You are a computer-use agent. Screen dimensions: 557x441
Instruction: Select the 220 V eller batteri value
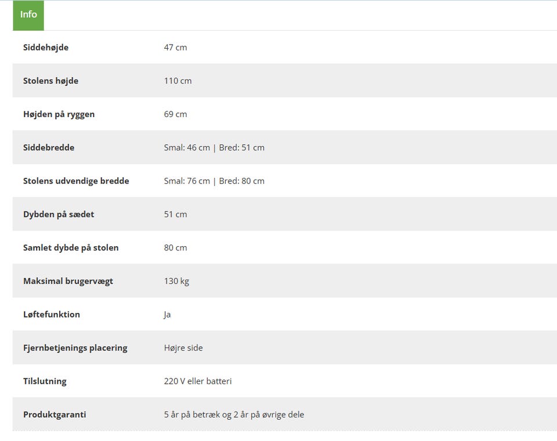[x=198, y=381]
